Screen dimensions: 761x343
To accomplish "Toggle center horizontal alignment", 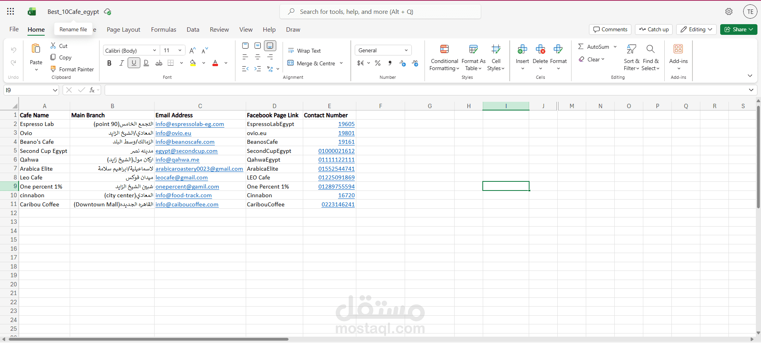I will 258,57.
